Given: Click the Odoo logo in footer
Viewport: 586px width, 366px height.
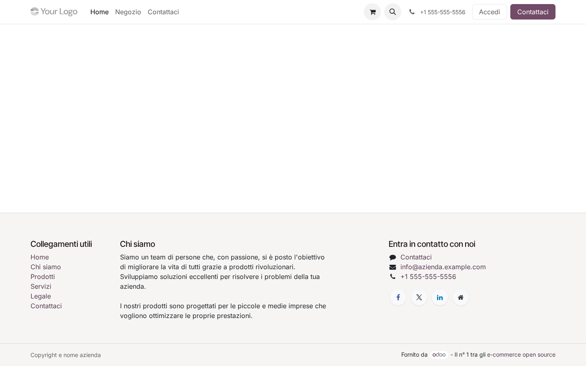Looking at the screenshot, I should coord(439,355).
